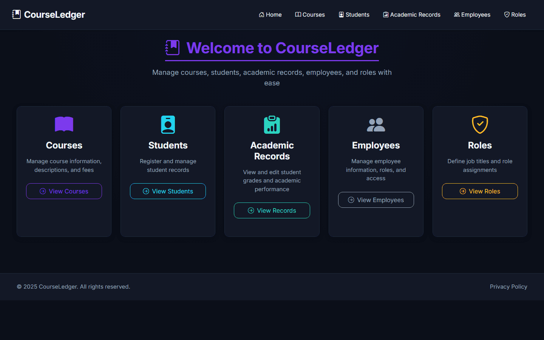Click the View Courses button
544x340 pixels.
64,191
